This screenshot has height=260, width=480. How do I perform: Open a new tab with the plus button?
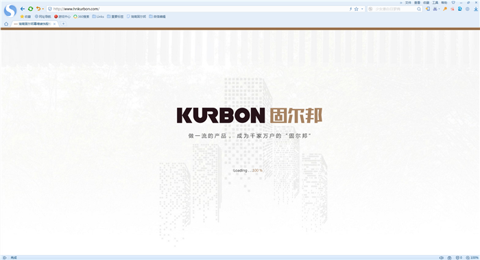point(63,23)
